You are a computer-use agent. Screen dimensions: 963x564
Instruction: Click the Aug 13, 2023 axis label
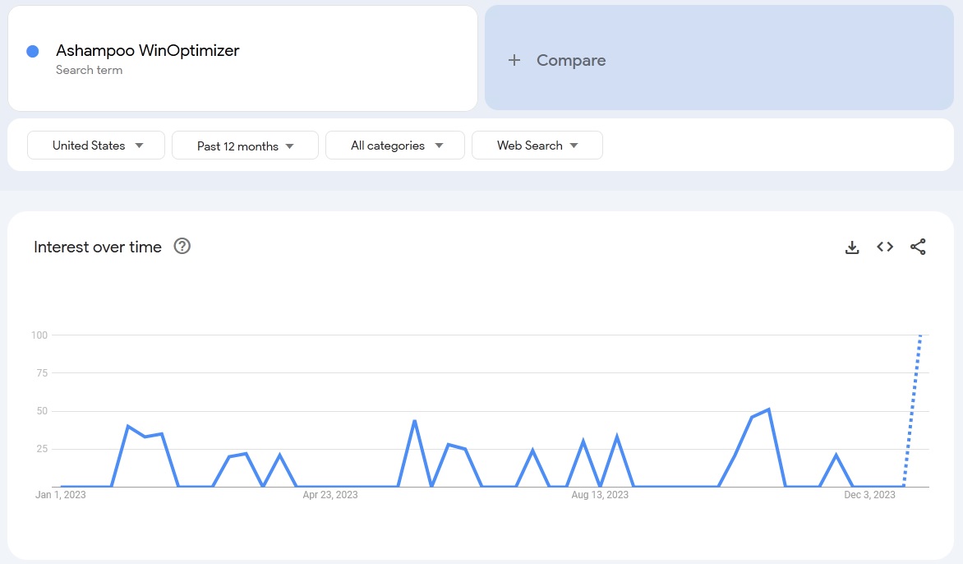(600, 495)
